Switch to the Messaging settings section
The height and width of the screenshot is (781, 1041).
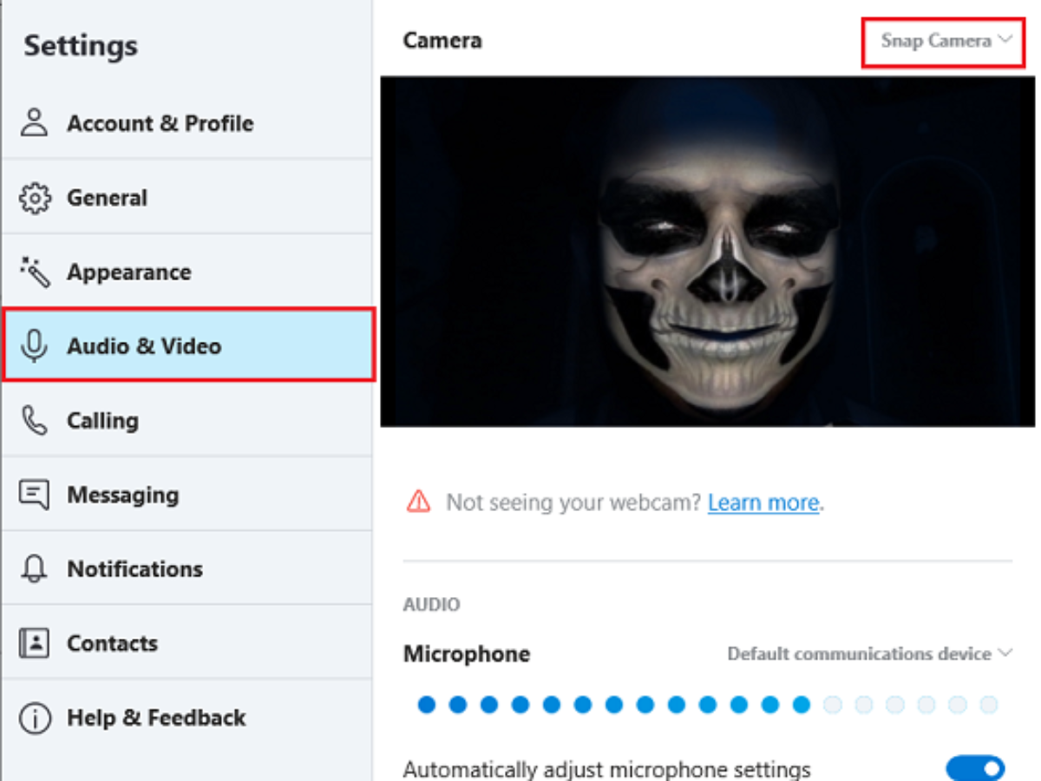point(122,495)
